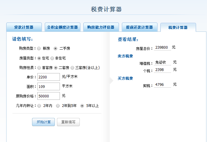Screen dimensions: 207x142
Task: Open the 提前还款计算器 tab
Action: pyautogui.click(x=139, y=27)
